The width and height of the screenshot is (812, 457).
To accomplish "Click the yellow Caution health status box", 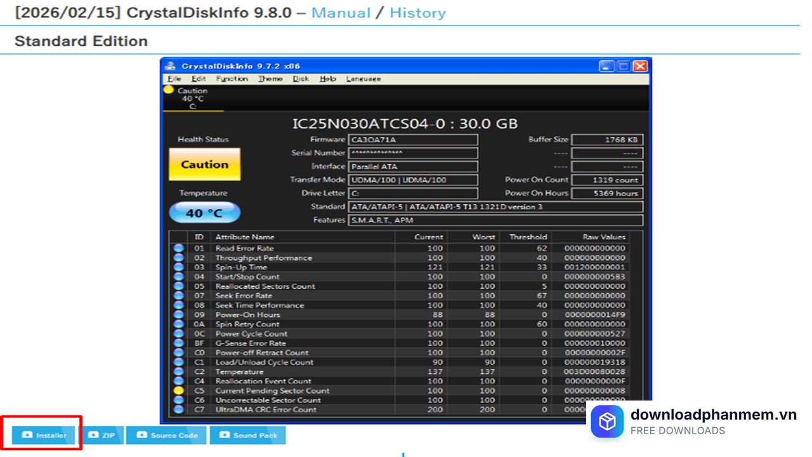I will pyautogui.click(x=204, y=164).
